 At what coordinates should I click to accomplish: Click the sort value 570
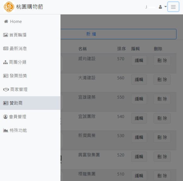(x=121, y=59)
